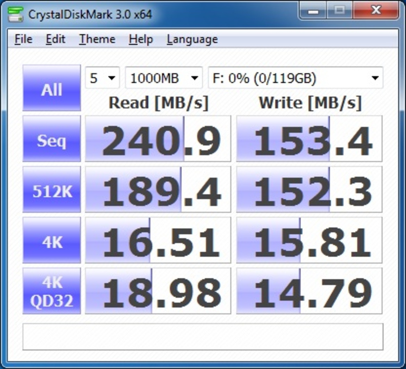This screenshot has width=406, height=369.
Task: Open the Edit menu
Action: click(x=56, y=39)
